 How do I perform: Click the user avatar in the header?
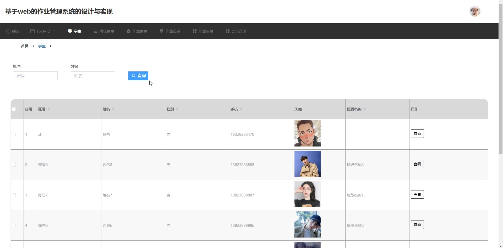[475, 12]
